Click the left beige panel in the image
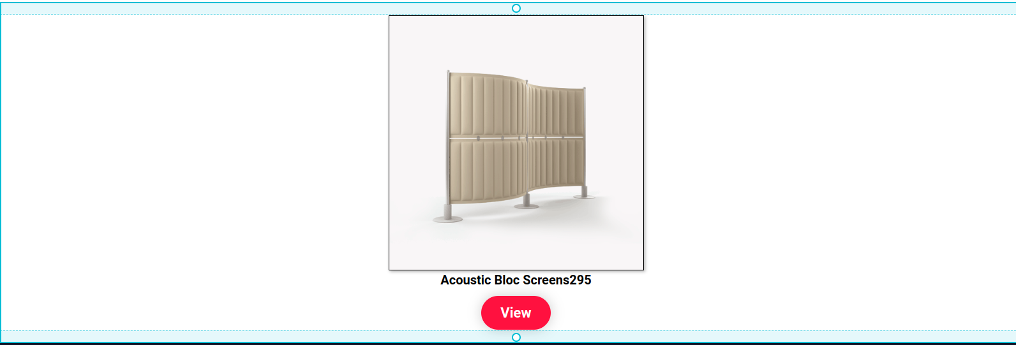This screenshot has width=1016, height=345. [x=488, y=138]
